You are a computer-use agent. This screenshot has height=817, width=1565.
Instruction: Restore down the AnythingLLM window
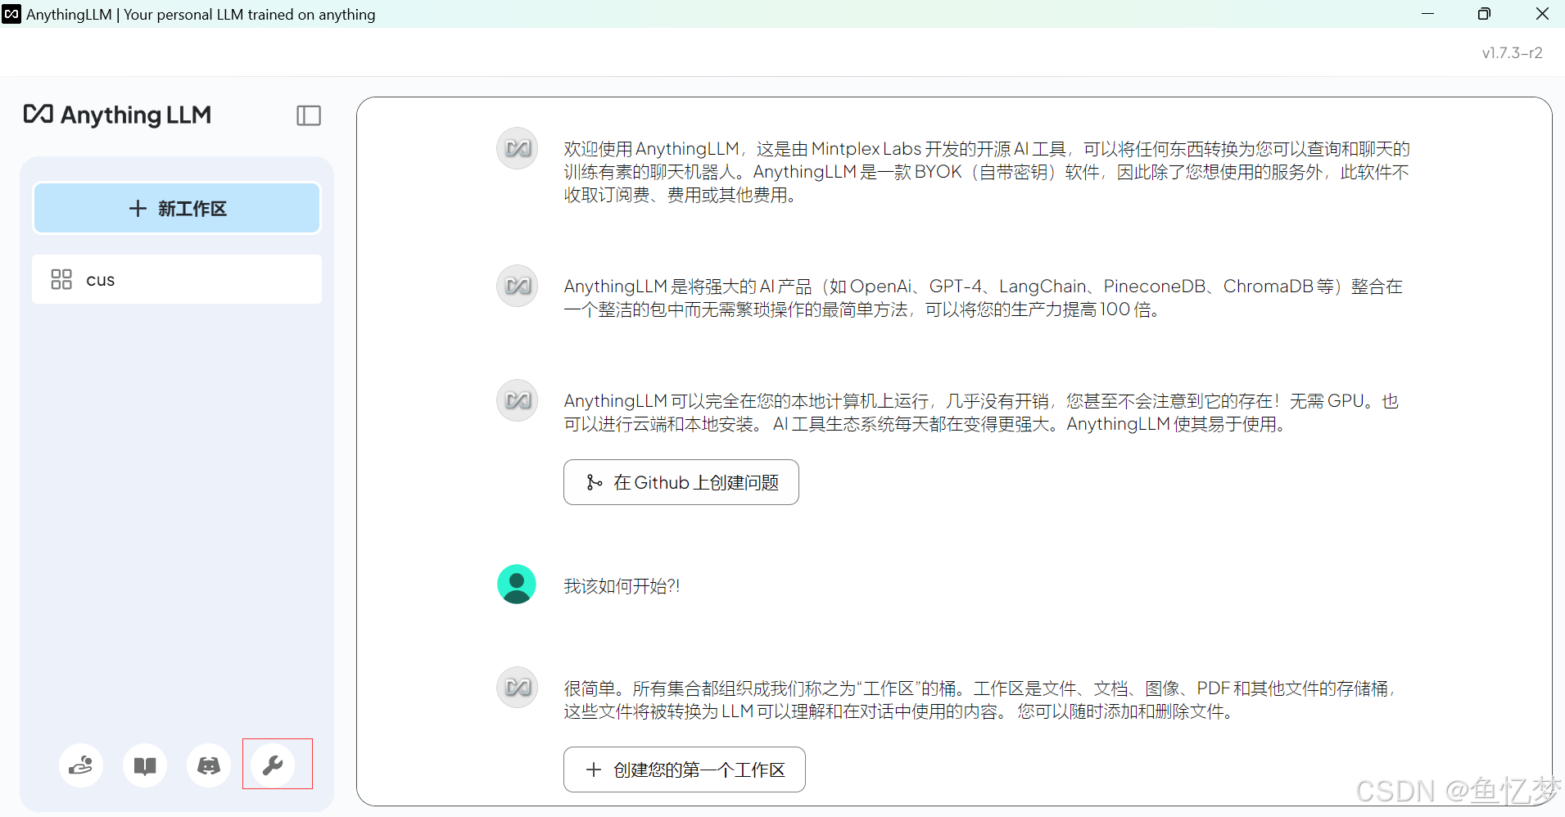pos(1484,14)
